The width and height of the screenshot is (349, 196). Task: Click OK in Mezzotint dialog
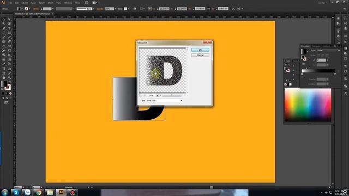(200, 50)
